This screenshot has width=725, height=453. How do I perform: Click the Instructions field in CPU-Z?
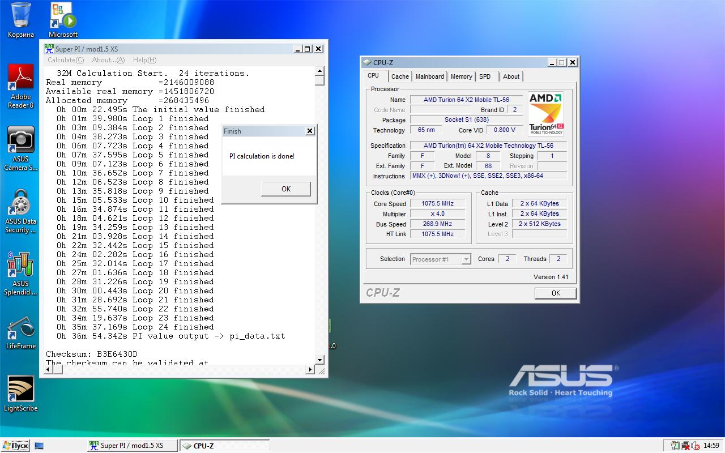pos(488,176)
